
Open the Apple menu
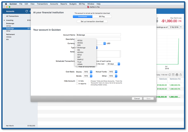click(x=6, y=4)
